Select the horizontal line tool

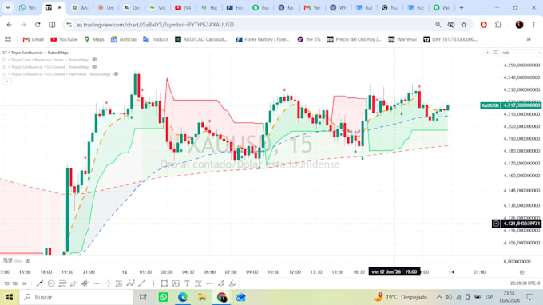(x=209, y=283)
